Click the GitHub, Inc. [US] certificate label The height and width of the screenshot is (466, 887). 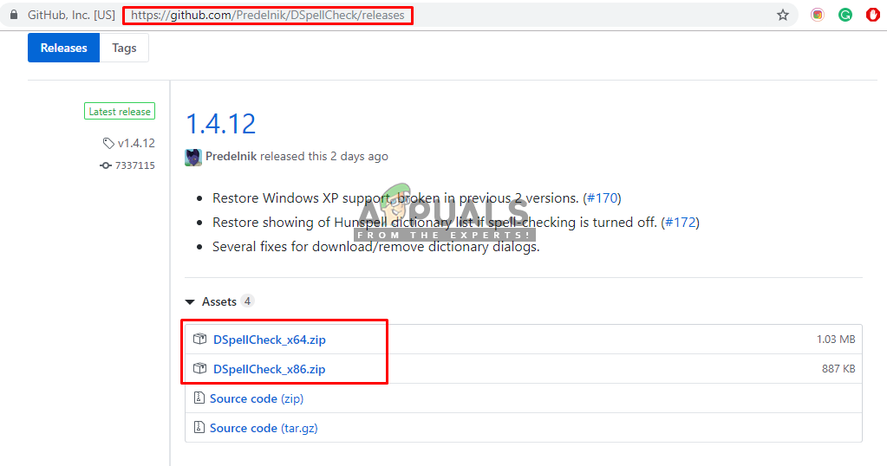pyautogui.click(x=71, y=16)
